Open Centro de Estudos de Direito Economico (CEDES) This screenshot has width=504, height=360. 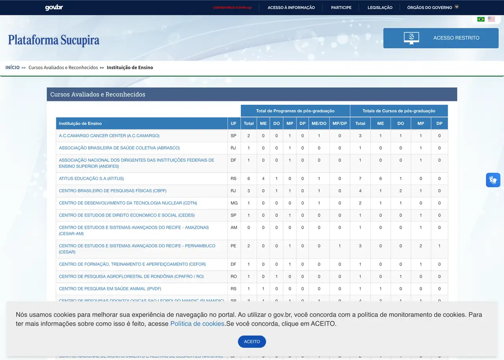tap(127, 215)
